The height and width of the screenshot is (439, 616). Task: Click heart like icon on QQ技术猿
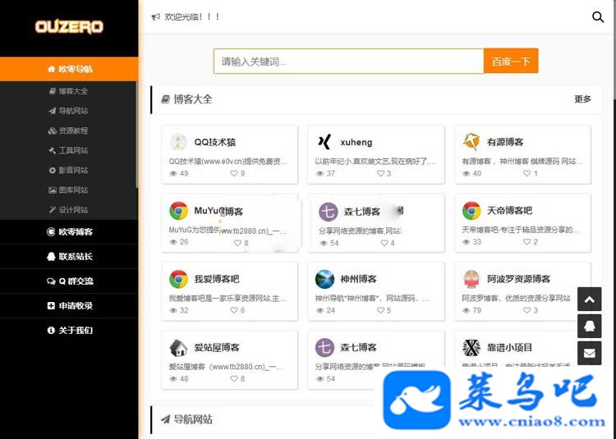[x=234, y=173]
